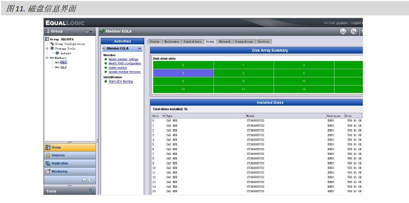Open the tree view options dropdown in Group header
This screenshot has height=203, width=409.
click(x=88, y=32)
